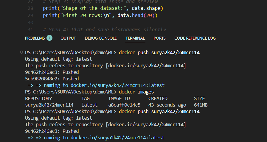
Task: Click line number 30 in the gutter
Action: tap(30, 22)
